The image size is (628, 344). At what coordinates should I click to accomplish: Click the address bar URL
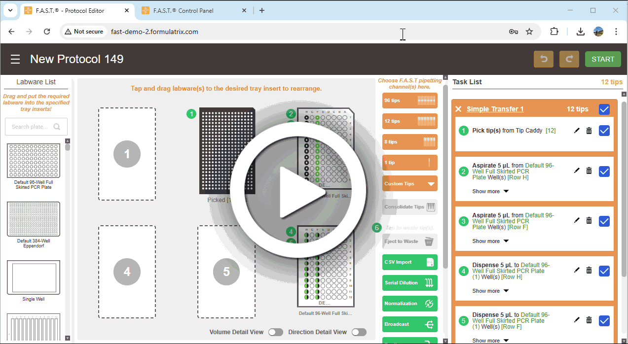click(155, 32)
